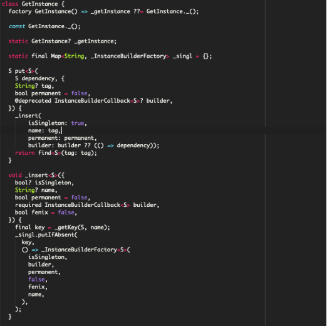Click the 'S dependency, {' parameter line
The image size is (327, 326).
coord(39,78)
